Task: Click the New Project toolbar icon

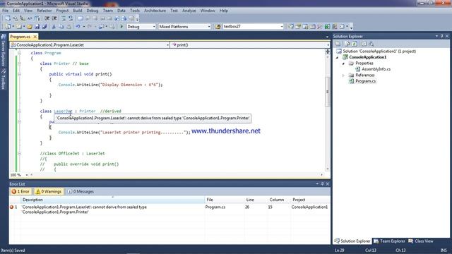Action: [8, 27]
